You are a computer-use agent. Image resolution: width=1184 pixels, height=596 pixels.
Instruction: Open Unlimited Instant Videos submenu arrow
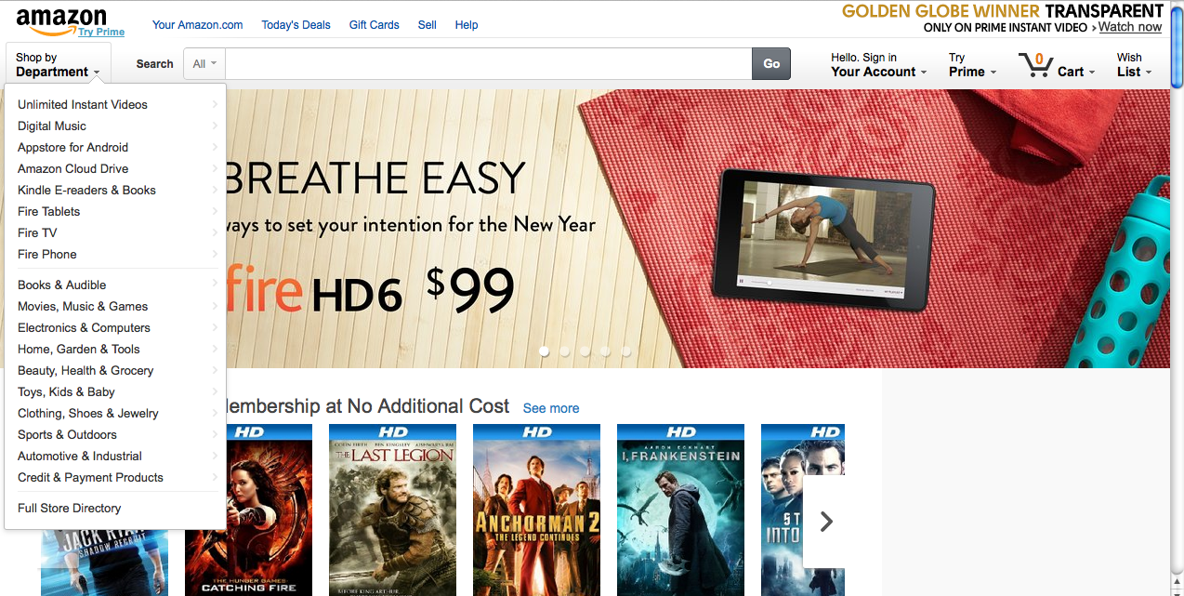[x=215, y=104]
